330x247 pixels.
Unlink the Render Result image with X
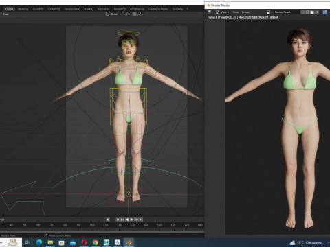pos(317,12)
